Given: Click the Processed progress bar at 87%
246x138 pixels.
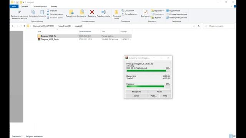Looking at the screenshot, I should (x=148, y=87).
